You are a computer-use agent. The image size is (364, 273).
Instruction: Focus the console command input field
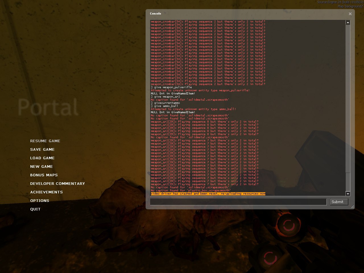(238, 202)
